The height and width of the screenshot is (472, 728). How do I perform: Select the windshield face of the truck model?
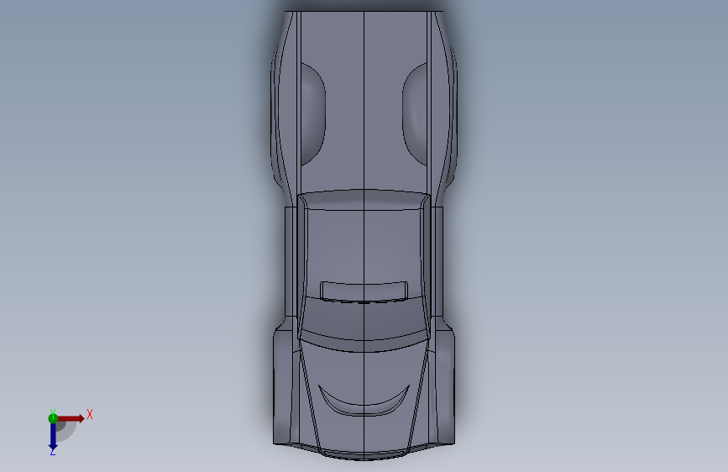click(364, 321)
